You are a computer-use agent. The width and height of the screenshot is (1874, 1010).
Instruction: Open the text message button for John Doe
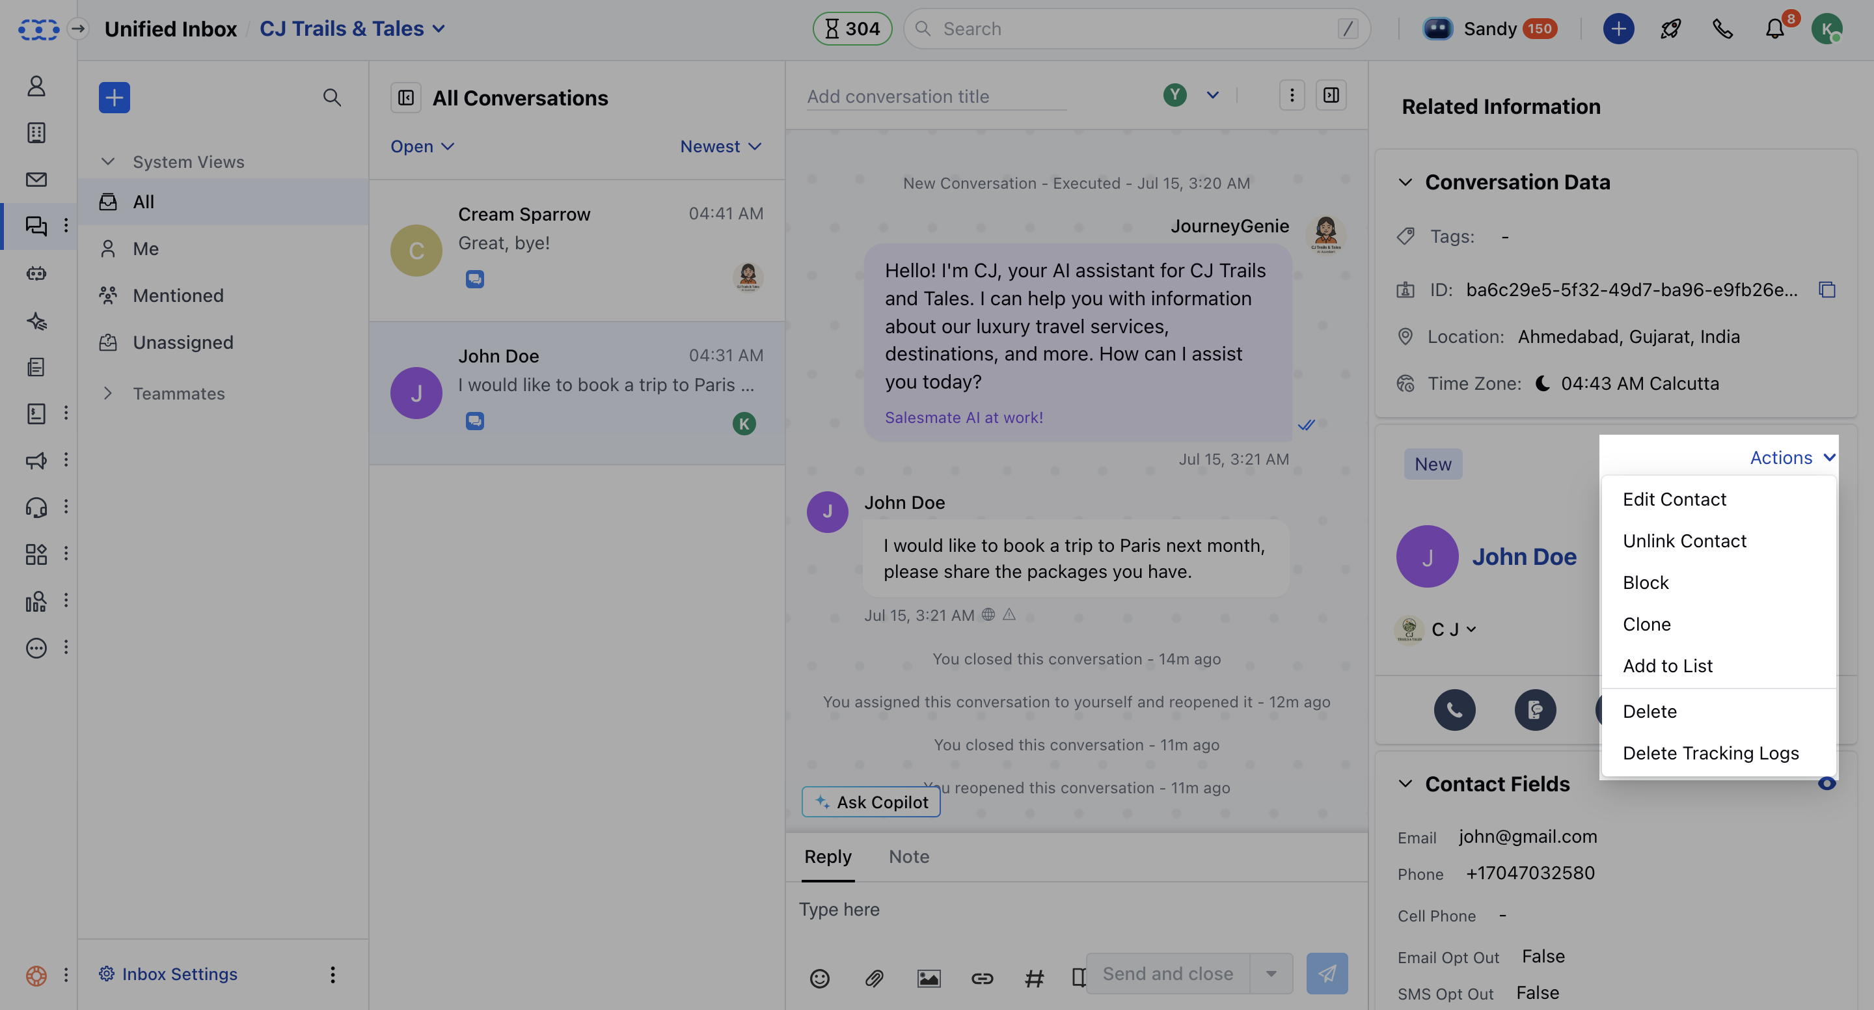pos(1536,710)
